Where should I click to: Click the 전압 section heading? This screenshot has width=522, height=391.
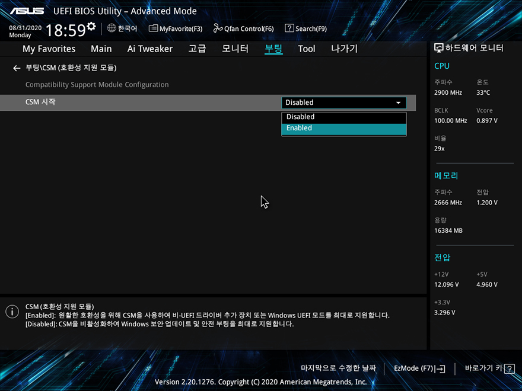click(x=442, y=257)
